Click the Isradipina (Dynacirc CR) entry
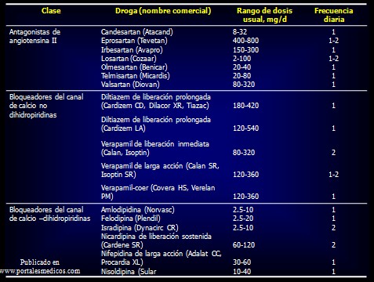374x282 pixels. 140,228
